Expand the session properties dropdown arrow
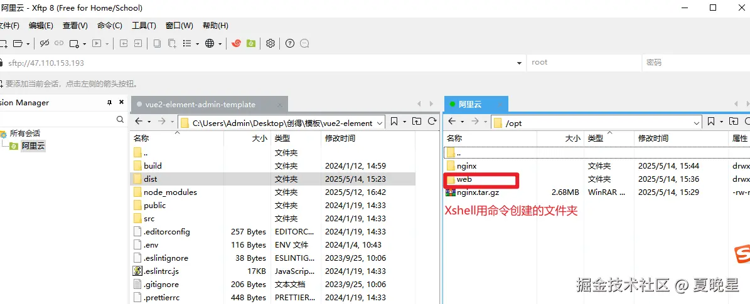This screenshot has width=750, height=304. 84,44
